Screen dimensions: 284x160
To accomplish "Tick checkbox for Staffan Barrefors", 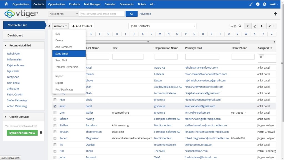I will [55, 125].
